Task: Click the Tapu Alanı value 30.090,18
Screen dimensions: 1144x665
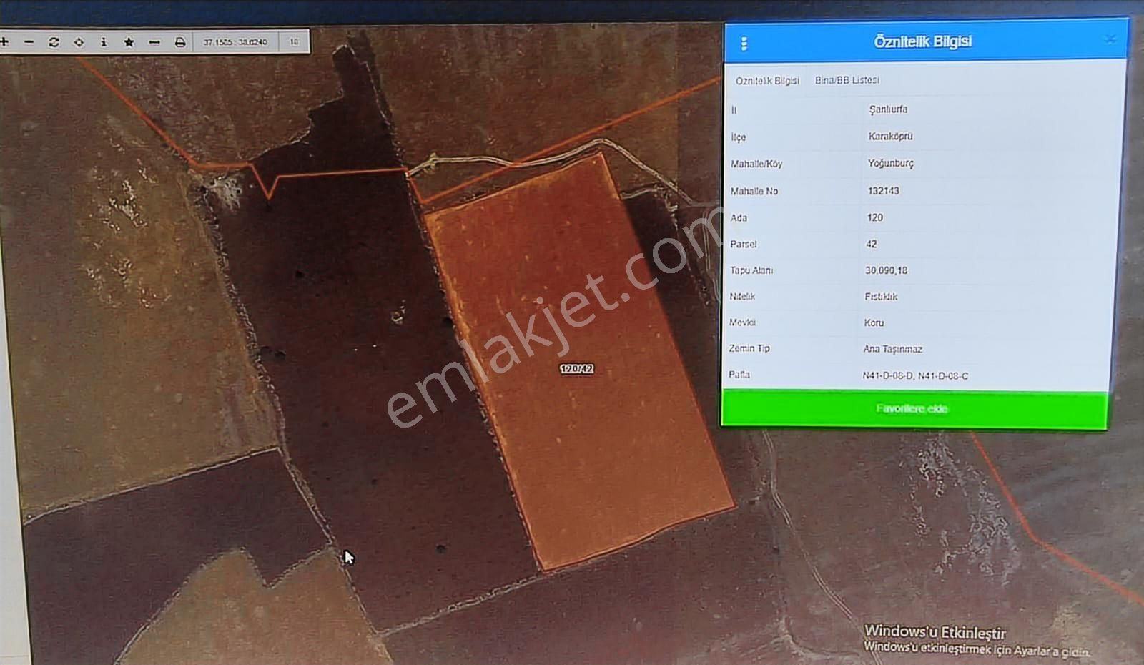Action: (x=886, y=270)
